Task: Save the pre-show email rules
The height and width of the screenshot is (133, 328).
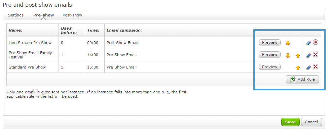Action: click(290, 122)
